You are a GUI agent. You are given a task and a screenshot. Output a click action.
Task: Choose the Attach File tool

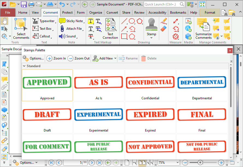(x=72, y=28)
